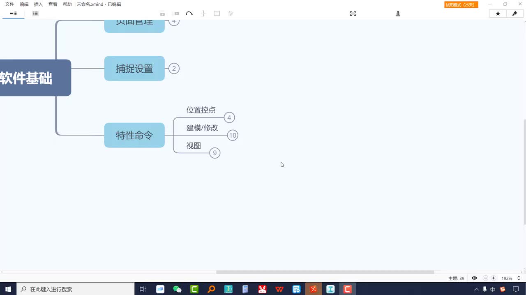Toggle the eye visibility icon in status bar

[474, 278]
